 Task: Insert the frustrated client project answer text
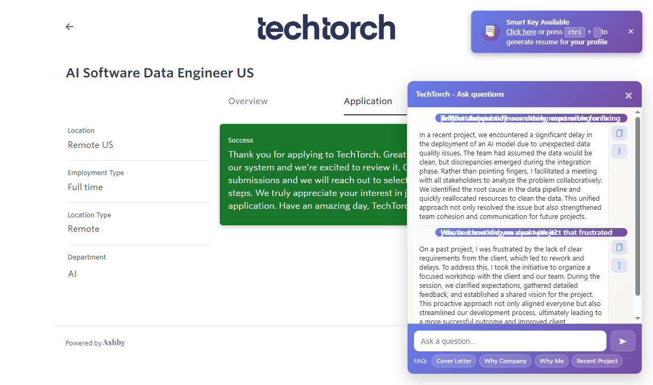619,265
